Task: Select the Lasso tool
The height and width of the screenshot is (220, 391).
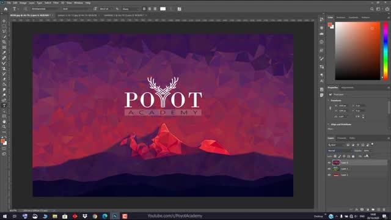Action: pos(4,31)
